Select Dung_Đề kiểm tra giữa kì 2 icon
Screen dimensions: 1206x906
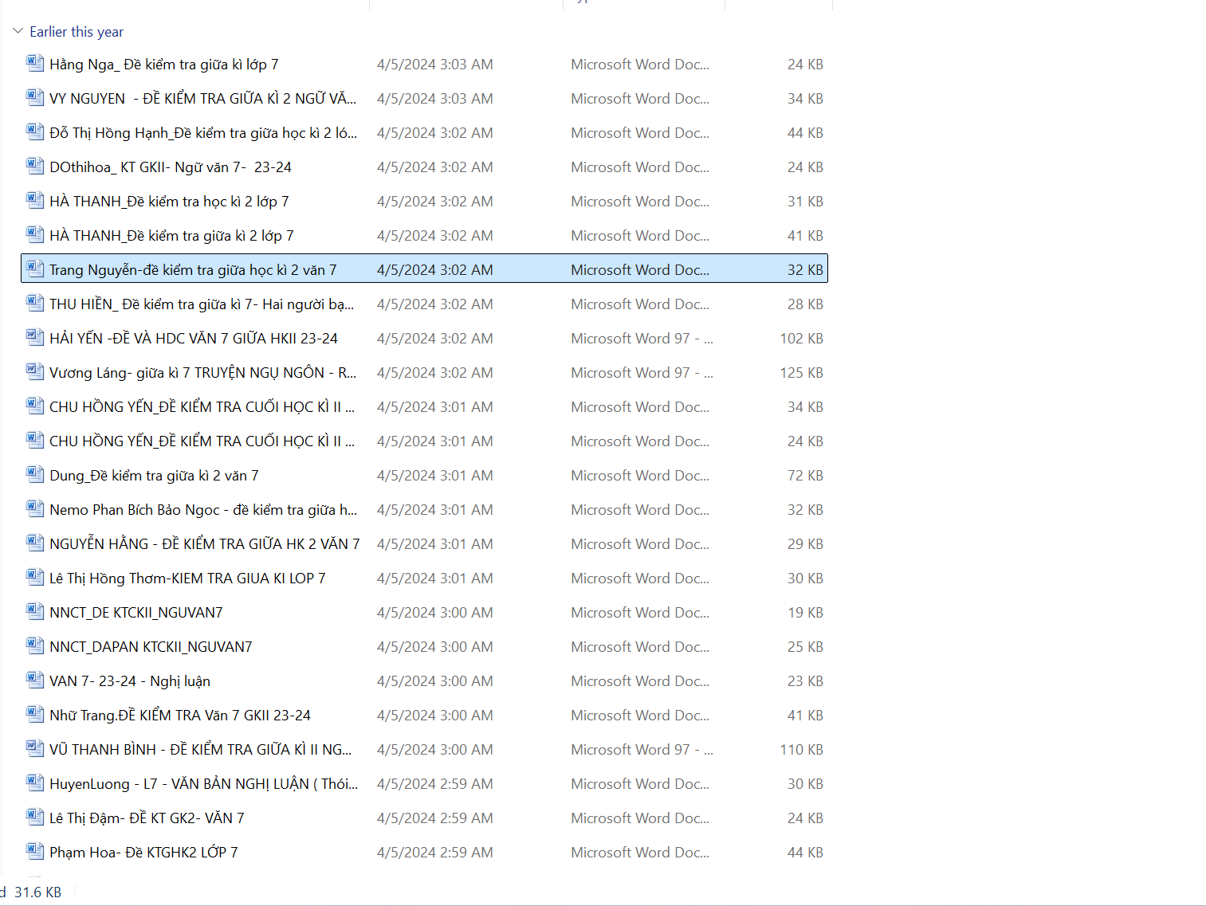pos(35,475)
